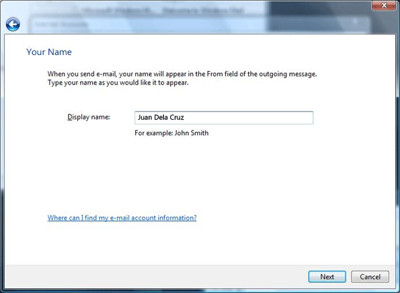This screenshot has width=400, height=293.
Task: Click the 'Your Name' heading
Action: tap(49, 52)
